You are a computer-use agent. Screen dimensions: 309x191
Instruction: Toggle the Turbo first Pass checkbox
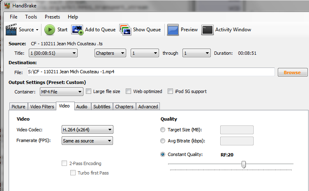[73, 172]
